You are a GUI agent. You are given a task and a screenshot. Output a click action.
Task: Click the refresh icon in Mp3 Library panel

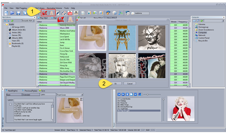click(x=13, y=21)
